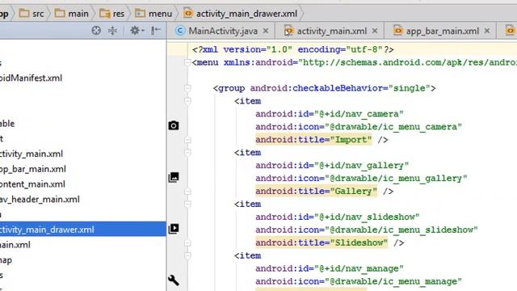Image resolution: width=517 pixels, height=291 pixels.
Task: Click the slideshow gutter icon
Action: (x=174, y=229)
